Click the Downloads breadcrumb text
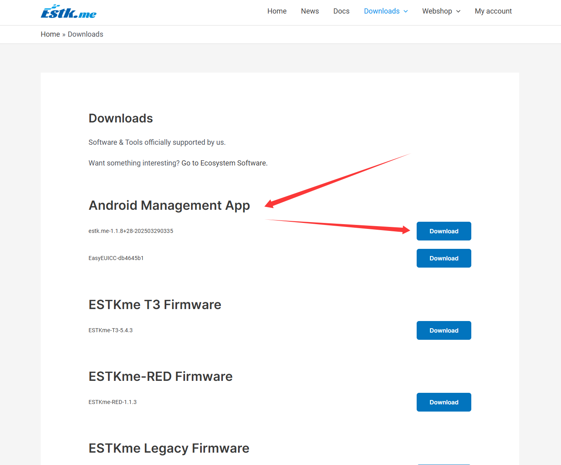This screenshot has height=465, width=561. click(x=85, y=34)
